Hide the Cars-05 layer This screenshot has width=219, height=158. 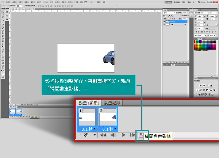164,22
